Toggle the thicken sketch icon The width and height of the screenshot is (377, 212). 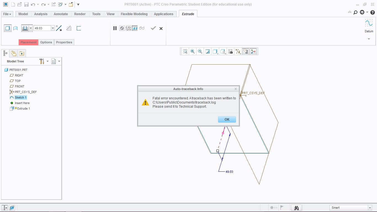click(x=79, y=28)
